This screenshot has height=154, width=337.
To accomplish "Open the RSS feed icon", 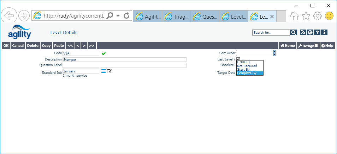I will [x=303, y=32].
